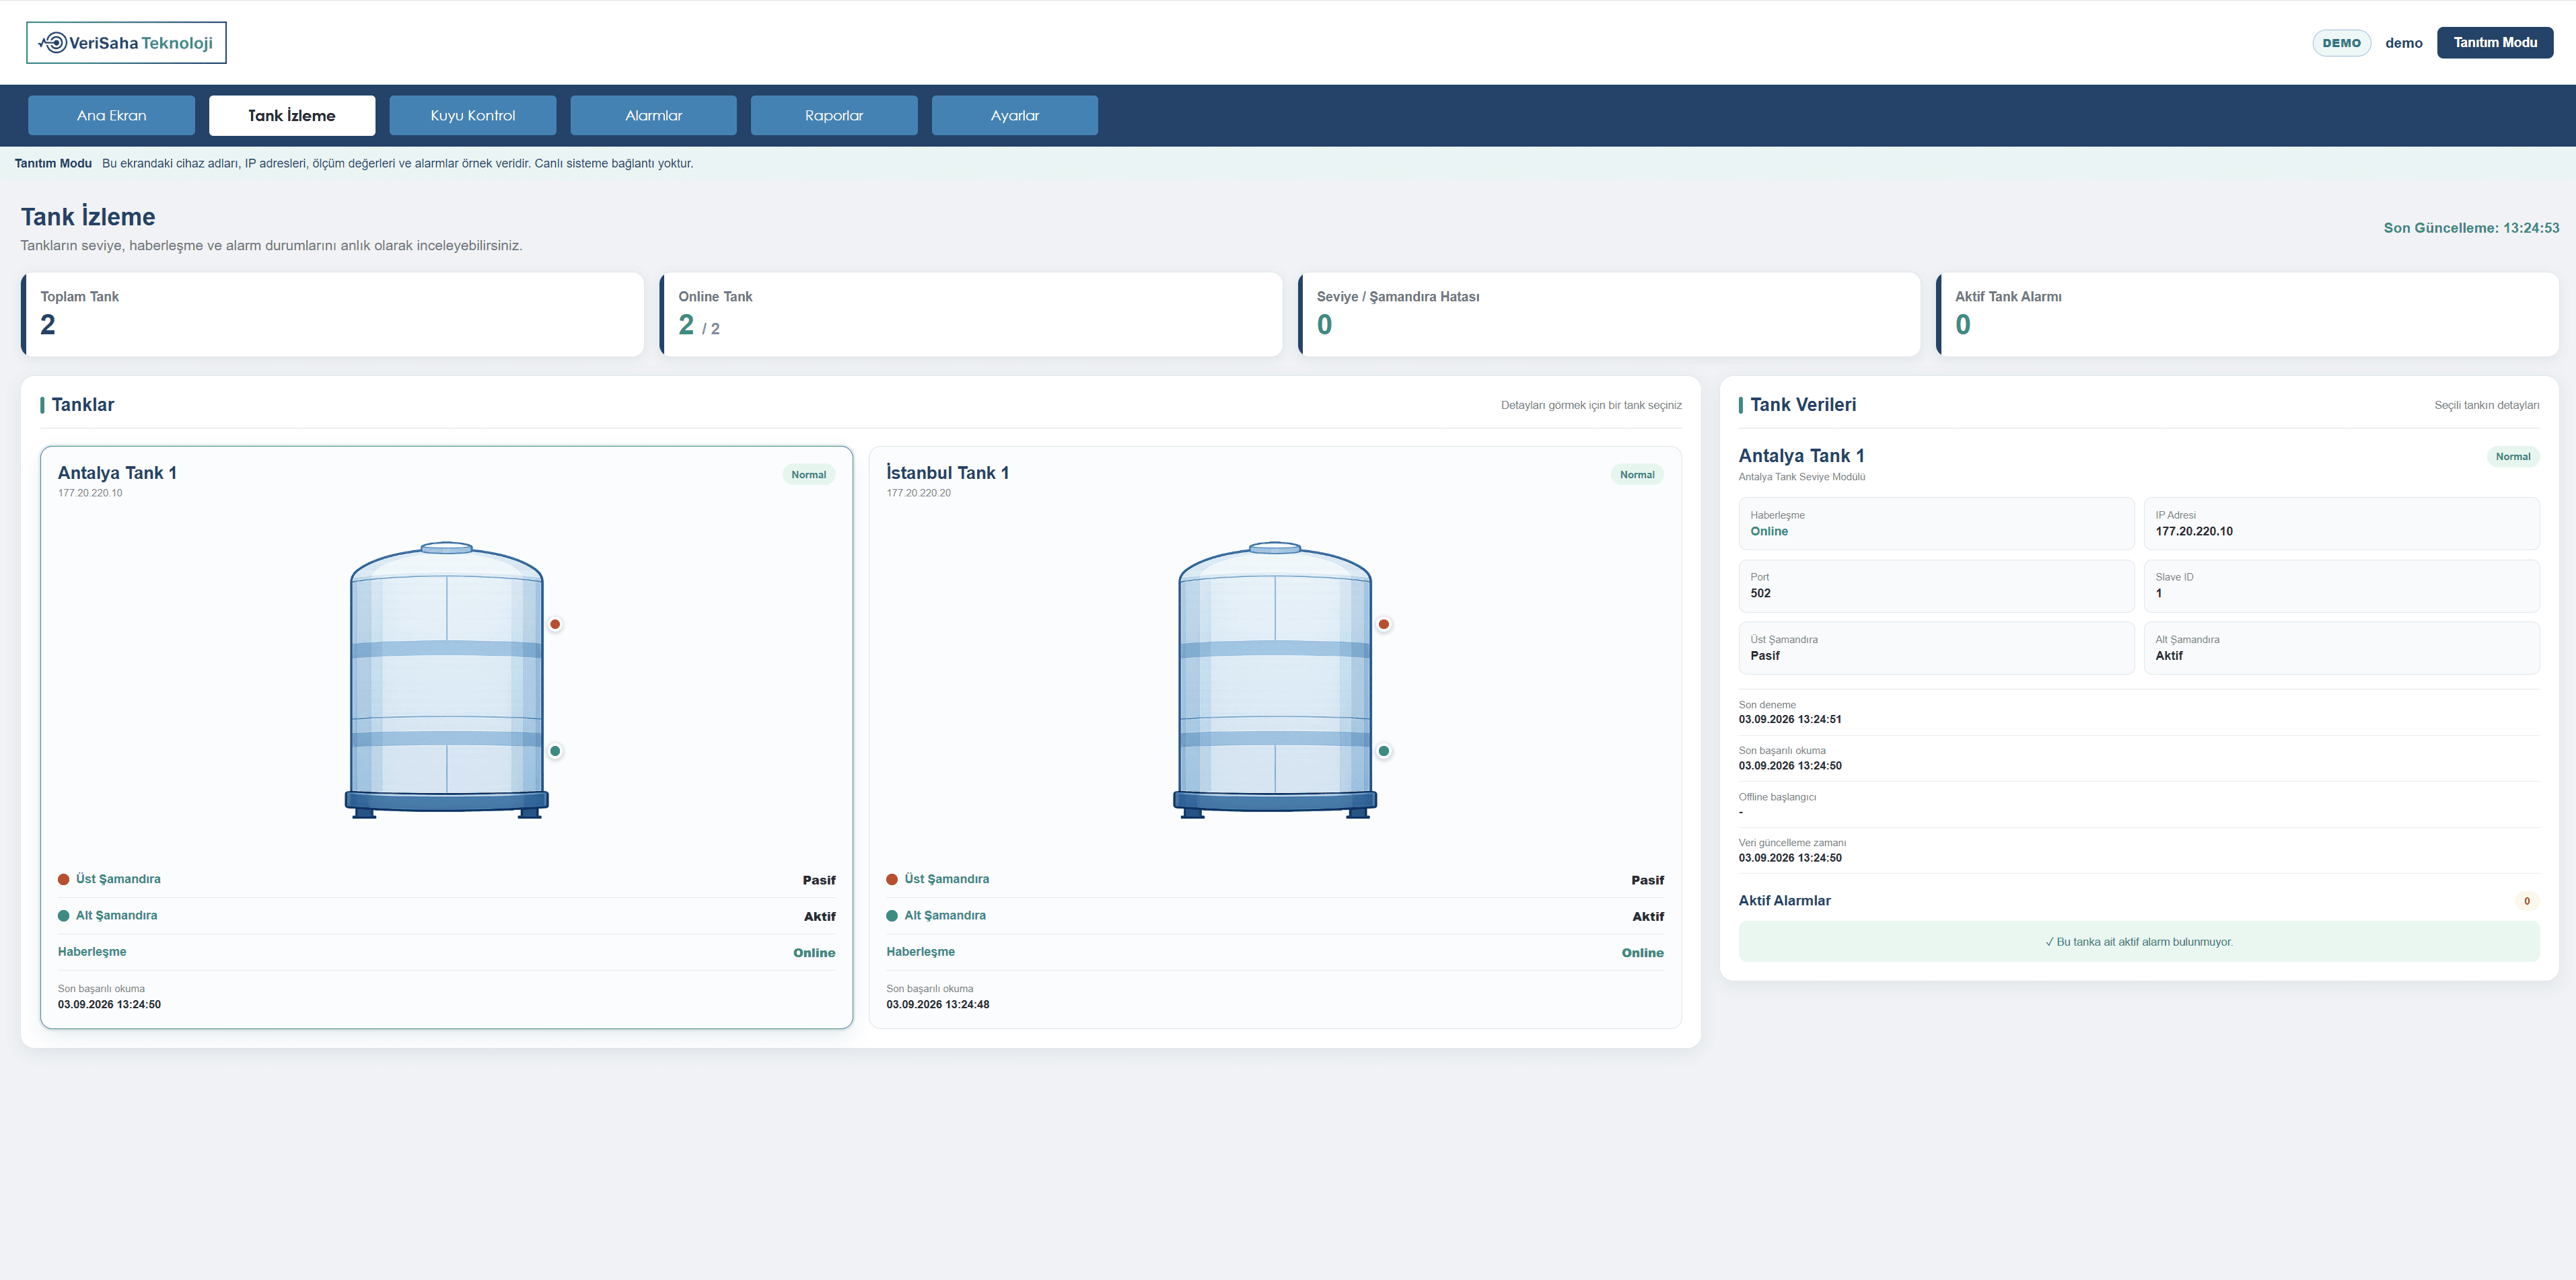This screenshot has width=2576, height=1280.
Task: Click the 'Bu tanka ait aktif alarm bulunmuyor' message
Action: [2139, 941]
